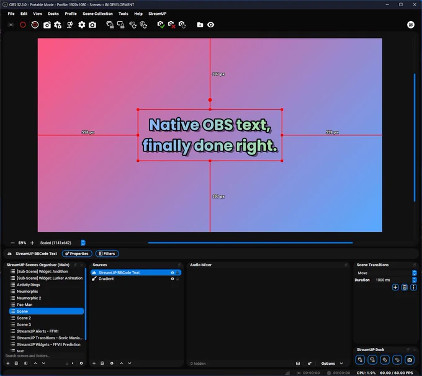Remove the transition with trash icon
This screenshot has height=376, width=422.
point(404,287)
